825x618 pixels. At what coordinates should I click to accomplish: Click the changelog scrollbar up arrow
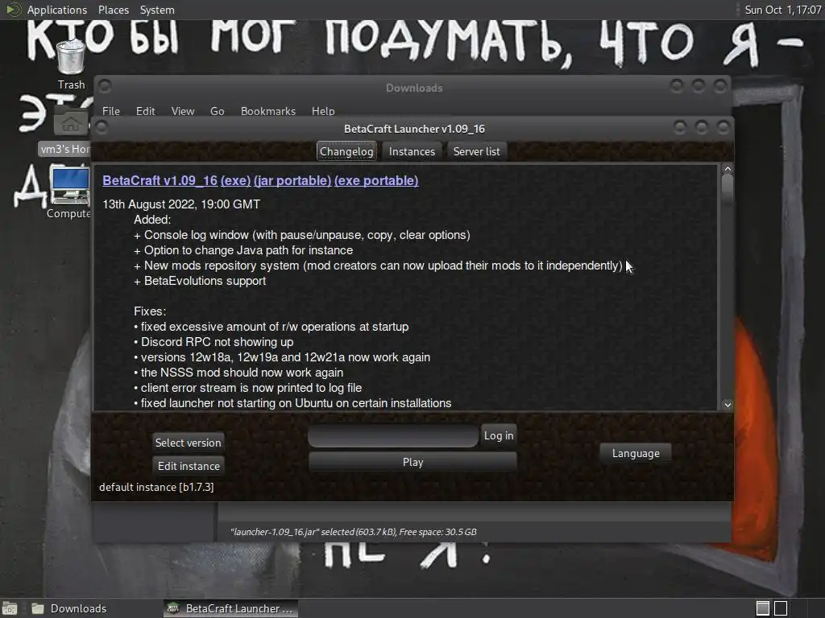click(x=728, y=169)
